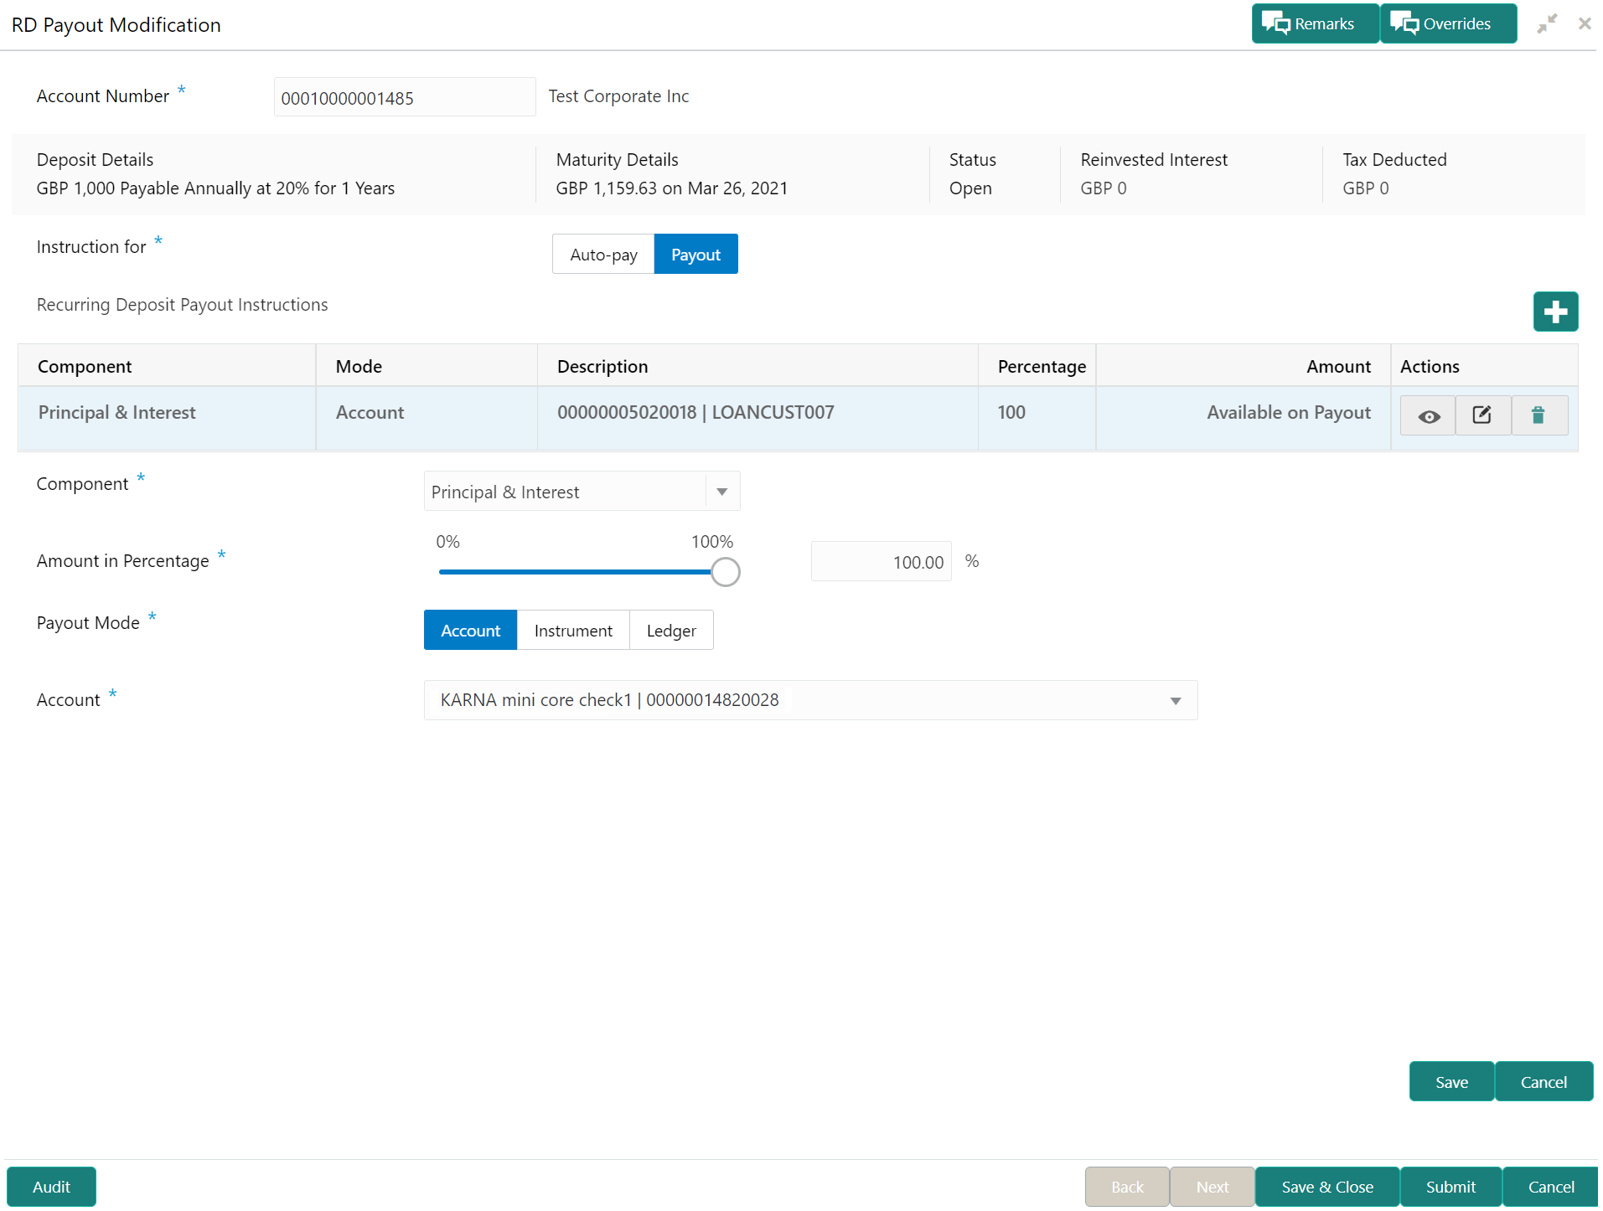The width and height of the screenshot is (1603, 1211).
Task: Select Payout as instruction type
Action: [x=695, y=254]
